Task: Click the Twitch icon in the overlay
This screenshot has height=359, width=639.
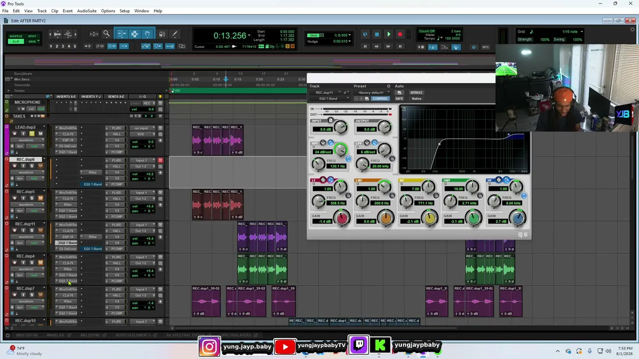Action: pos(359,345)
